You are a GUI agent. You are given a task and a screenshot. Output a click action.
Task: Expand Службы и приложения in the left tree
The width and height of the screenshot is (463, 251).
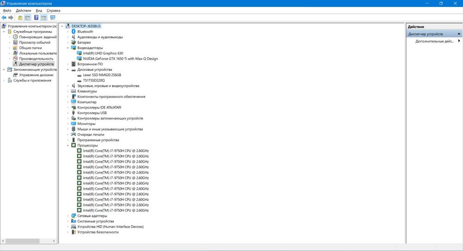tap(4, 80)
